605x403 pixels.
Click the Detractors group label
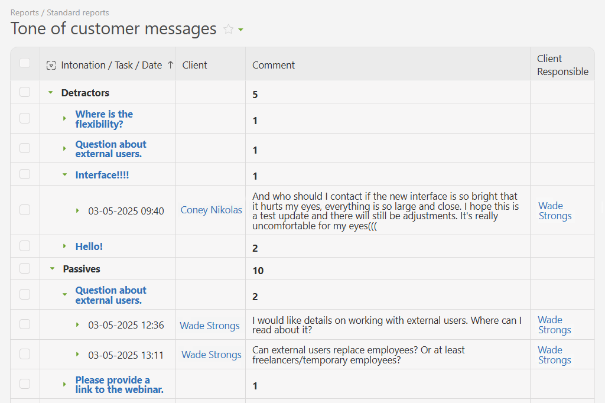click(85, 93)
